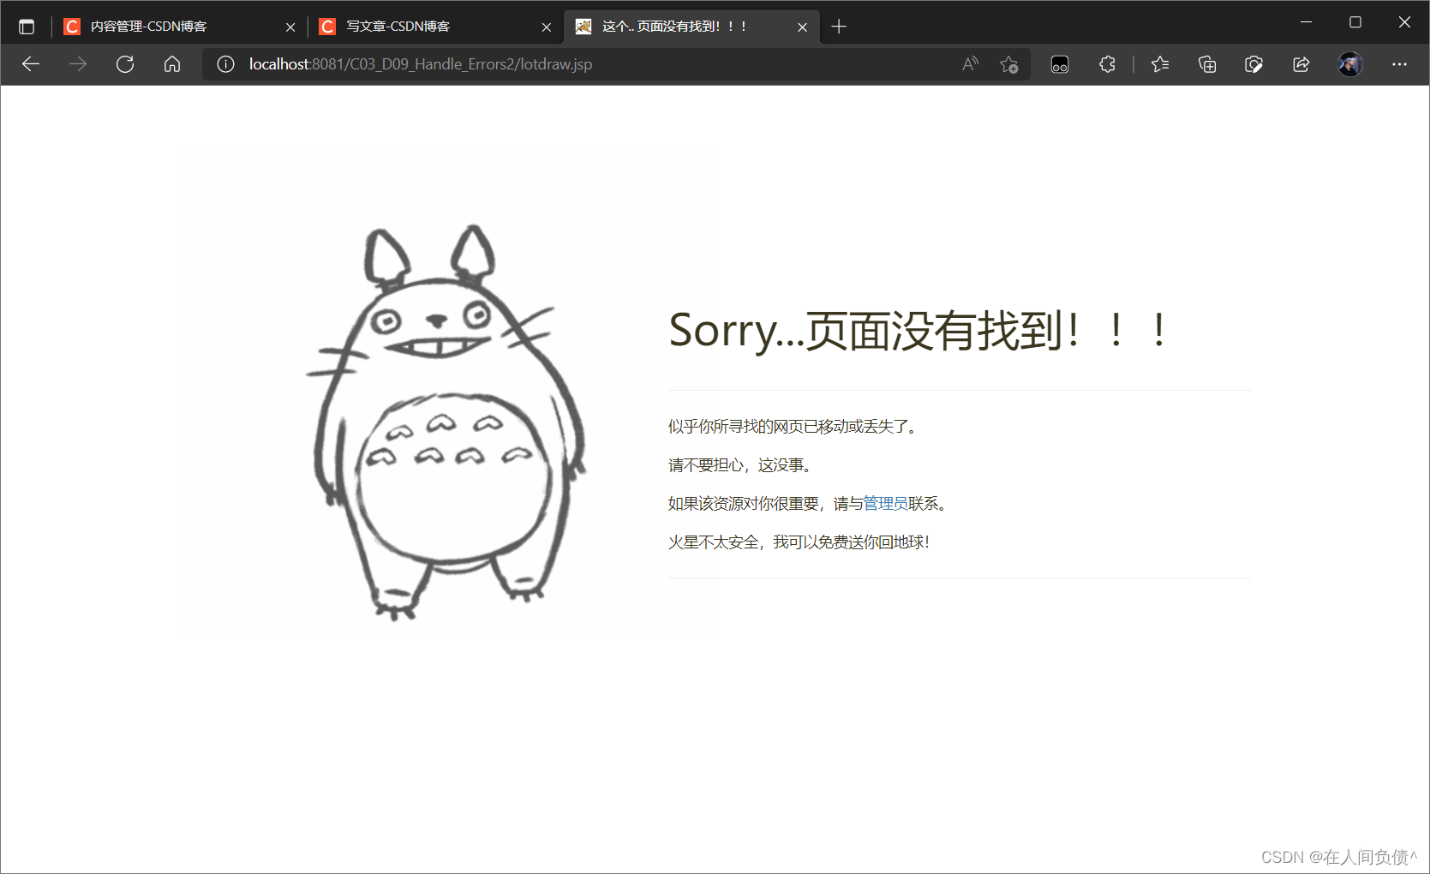Open the Tampermonkey extension icon
Image resolution: width=1430 pixels, height=874 pixels.
point(1060,64)
